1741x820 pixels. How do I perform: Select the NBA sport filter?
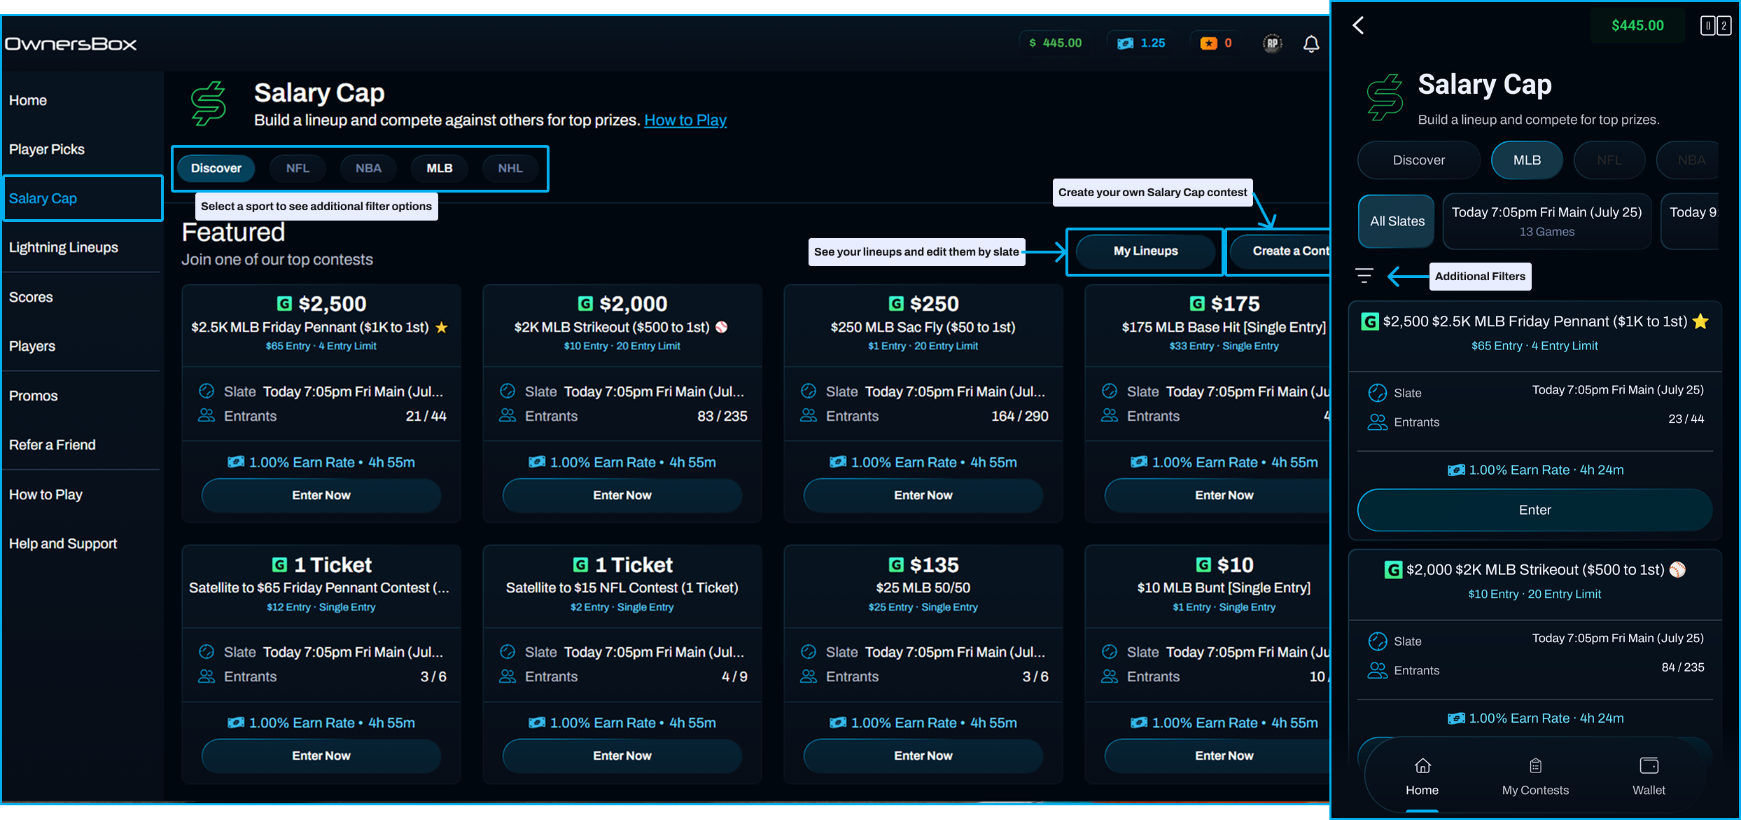368,168
